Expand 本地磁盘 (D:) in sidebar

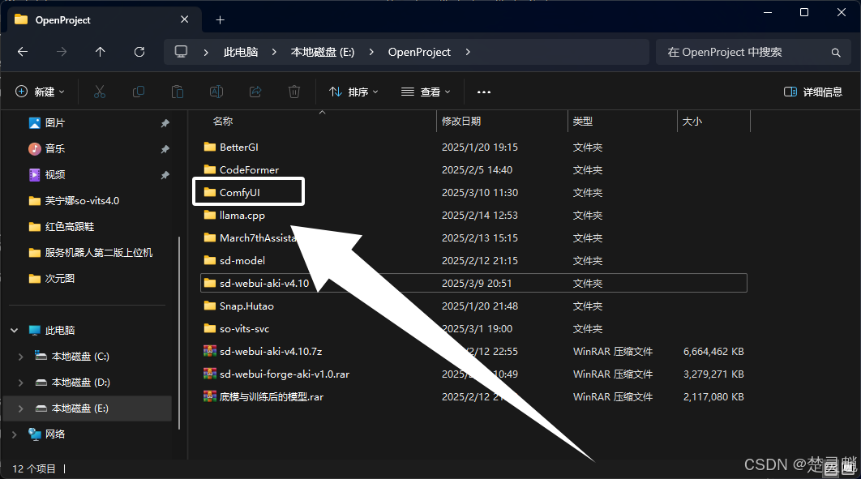click(x=21, y=383)
